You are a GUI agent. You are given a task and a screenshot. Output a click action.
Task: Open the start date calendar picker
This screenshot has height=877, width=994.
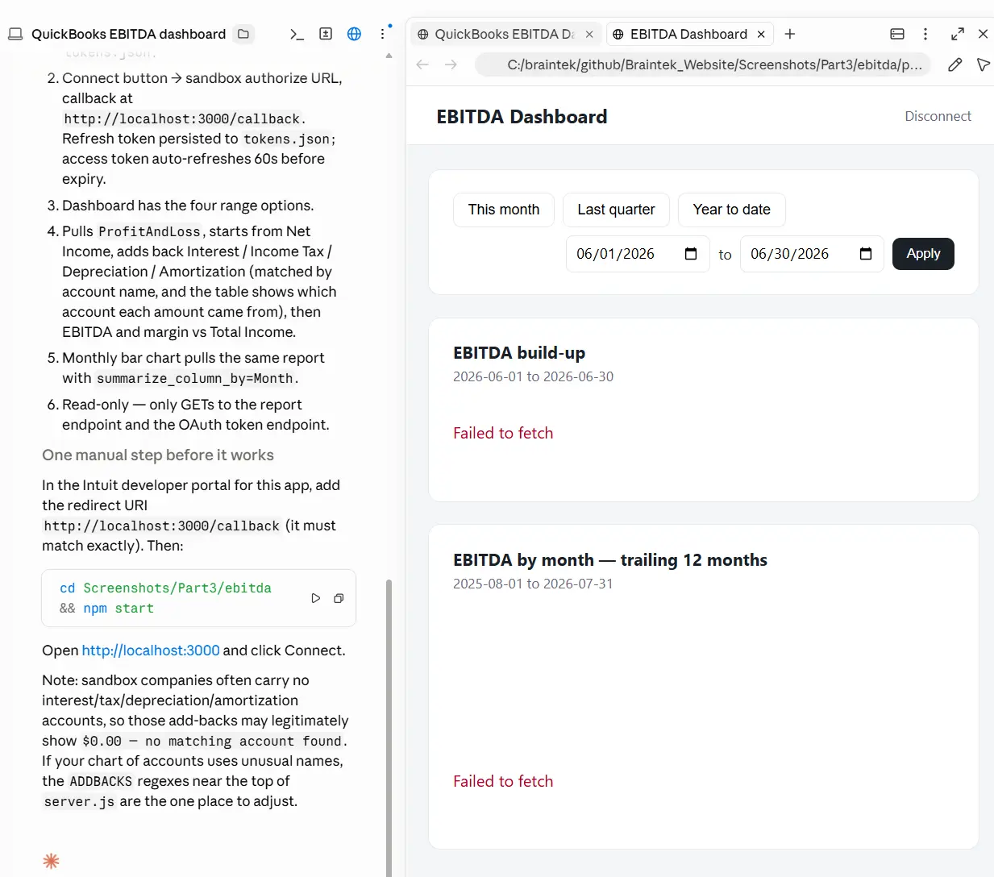click(691, 254)
